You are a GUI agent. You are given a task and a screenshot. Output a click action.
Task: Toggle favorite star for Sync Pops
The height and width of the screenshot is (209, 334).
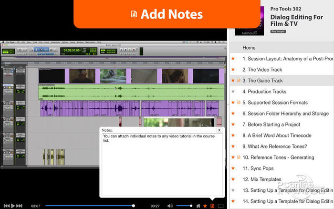(x=233, y=168)
